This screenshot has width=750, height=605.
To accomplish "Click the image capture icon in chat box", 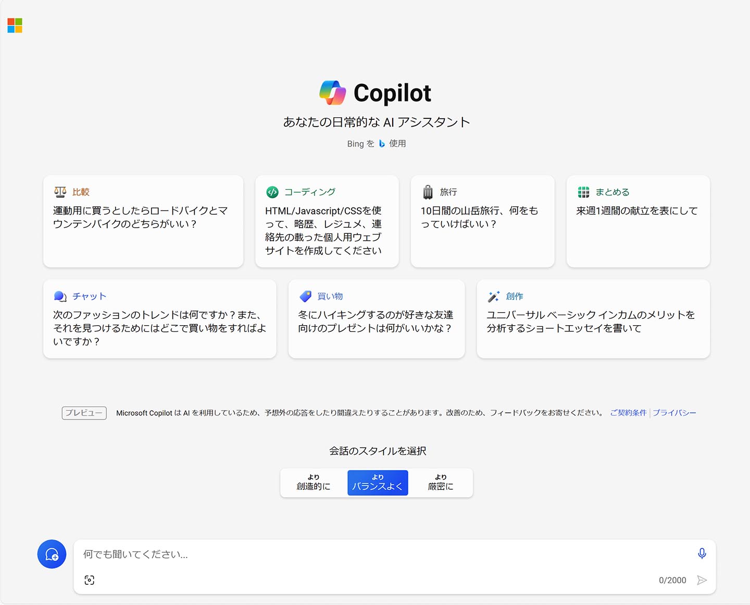I will coord(90,580).
